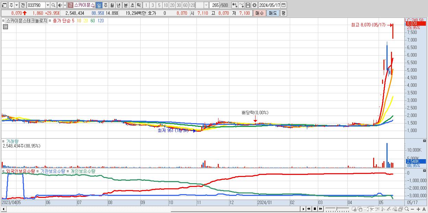Click the 매도 sell button
428x213 pixels.
(273, 13)
